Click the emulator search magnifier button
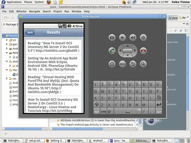Screen dimensions: 191x143 (x=143, y=64)
